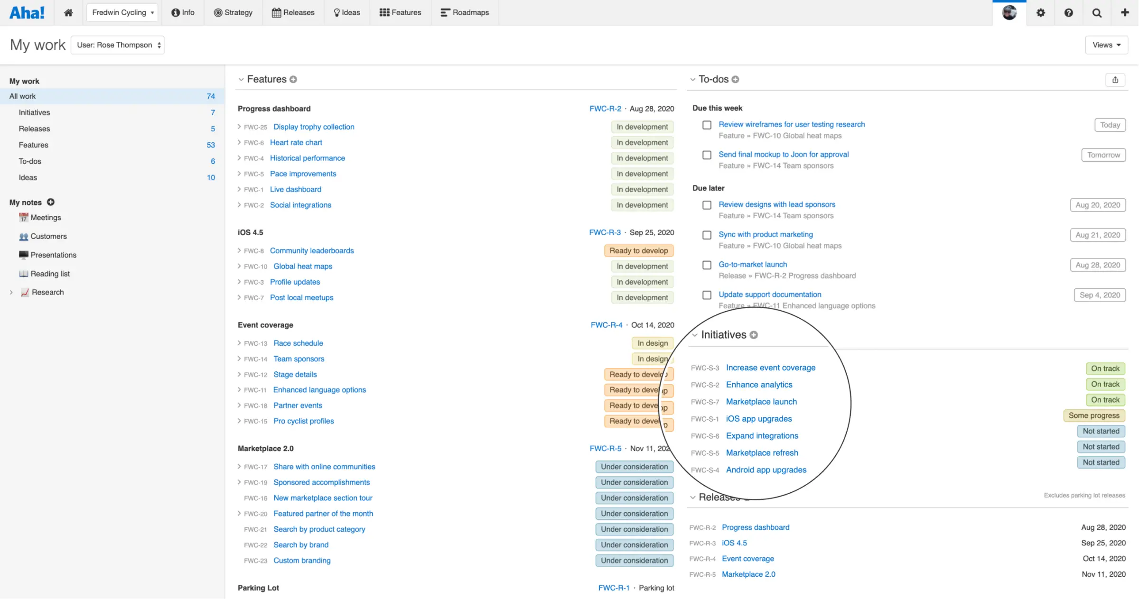Click the To-dos export share icon
This screenshot has width=1139, height=599.
pyautogui.click(x=1115, y=80)
